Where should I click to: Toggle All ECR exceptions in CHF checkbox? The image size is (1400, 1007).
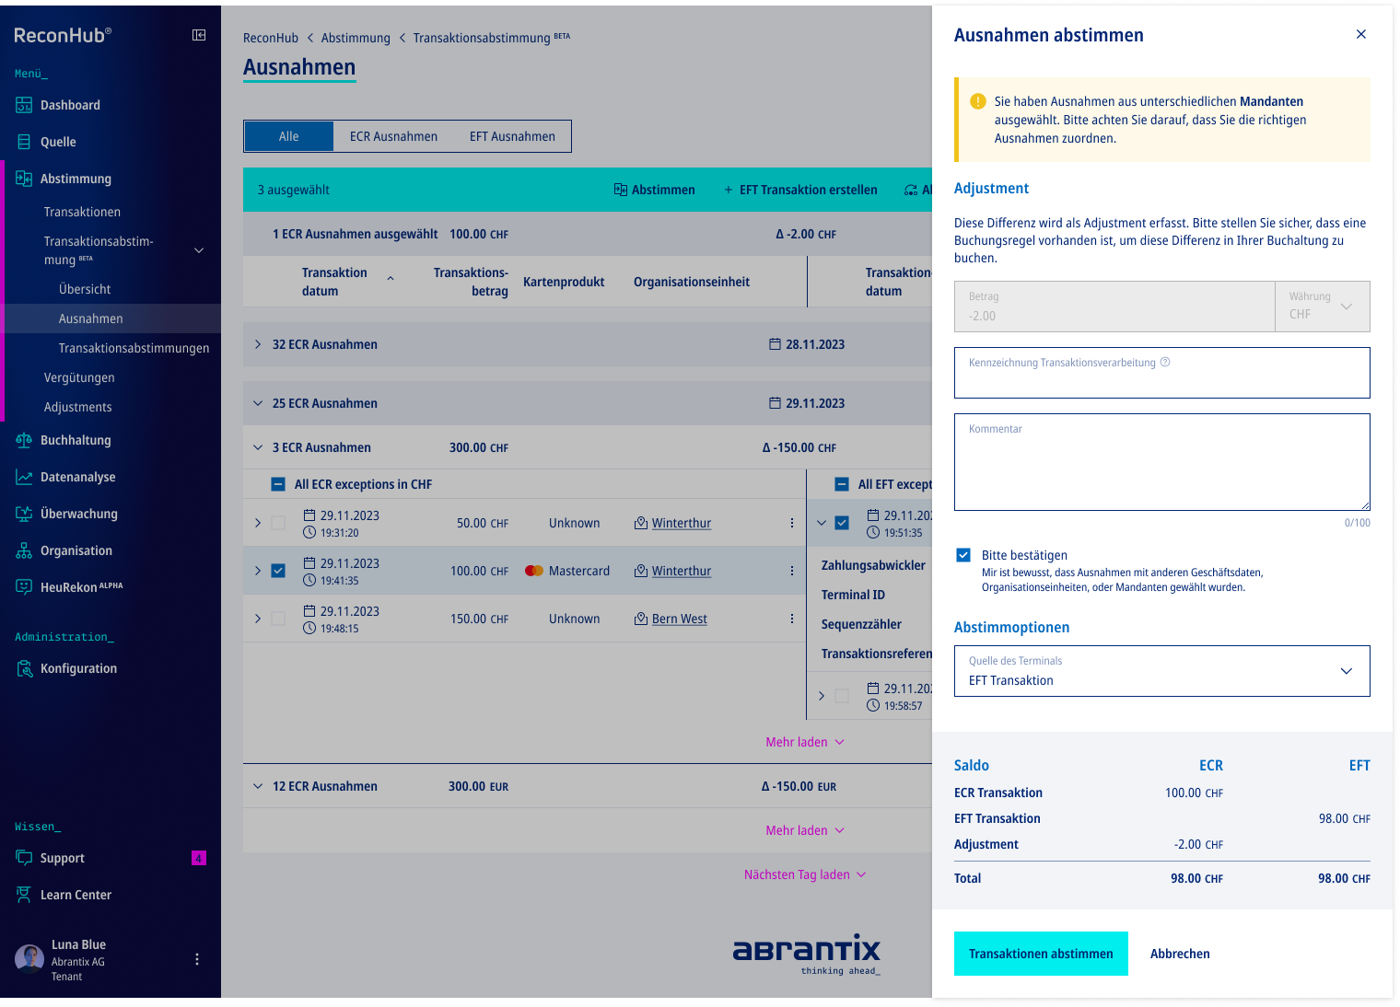278,484
